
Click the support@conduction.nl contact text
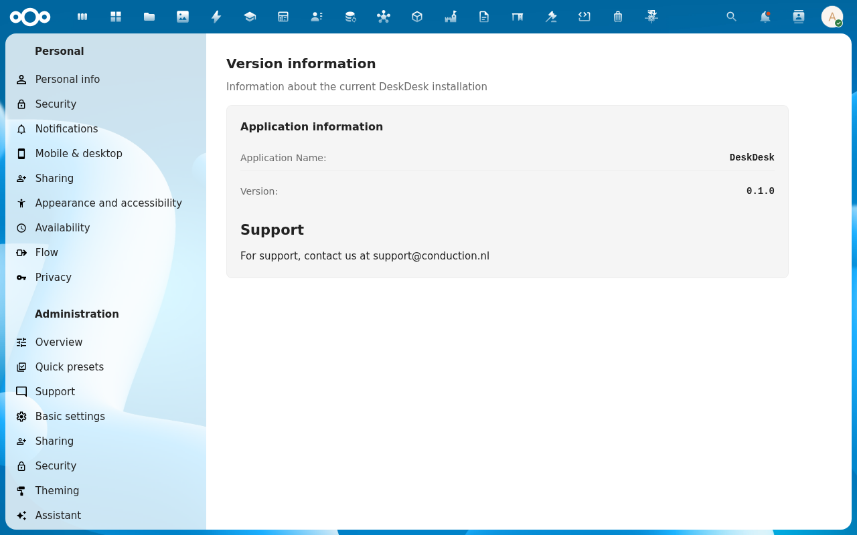point(431,256)
